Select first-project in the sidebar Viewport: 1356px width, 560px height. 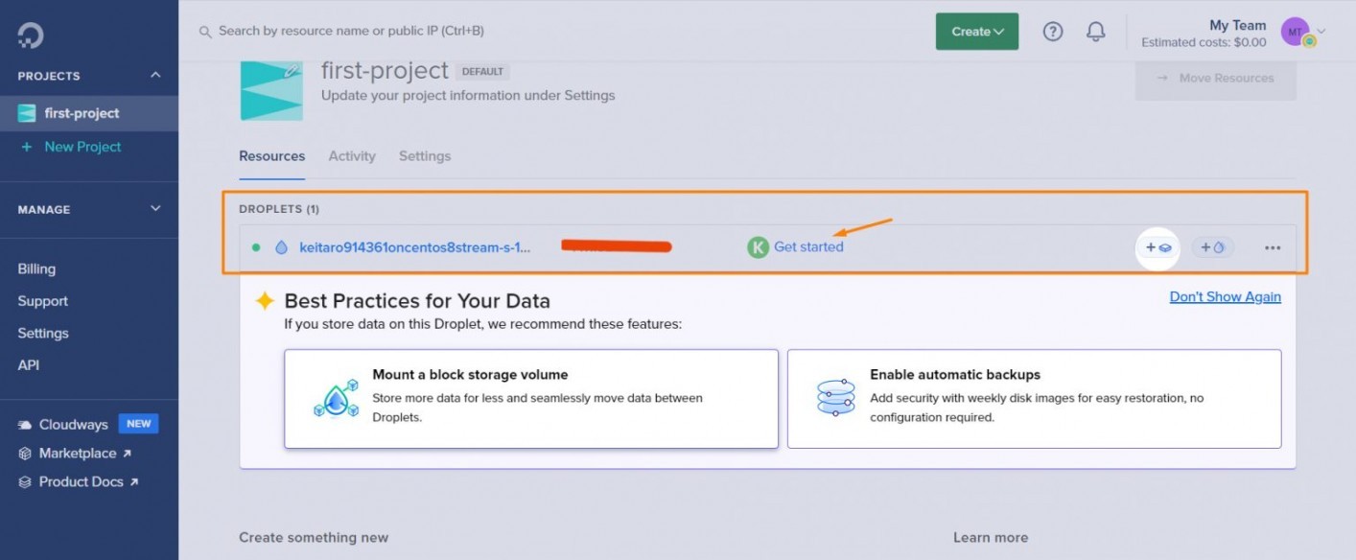click(89, 113)
